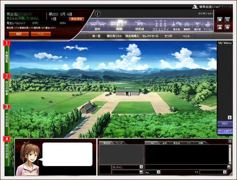Open the コミュニティ community icon
Image resolution: width=237 pixels, height=180 pixels.
coord(161,25)
